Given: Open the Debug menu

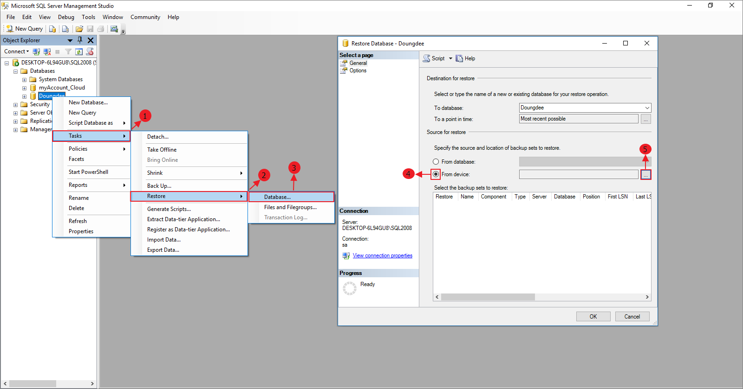Looking at the screenshot, I should [66, 17].
